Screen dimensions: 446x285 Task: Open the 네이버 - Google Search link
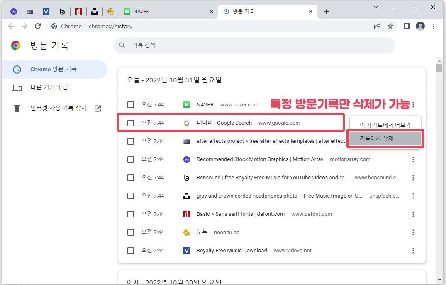[x=224, y=123]
